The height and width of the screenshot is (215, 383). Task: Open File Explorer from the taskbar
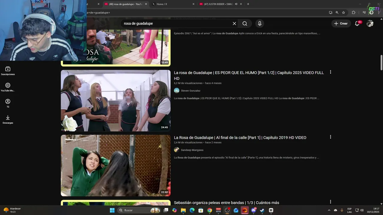pos(183,210)
